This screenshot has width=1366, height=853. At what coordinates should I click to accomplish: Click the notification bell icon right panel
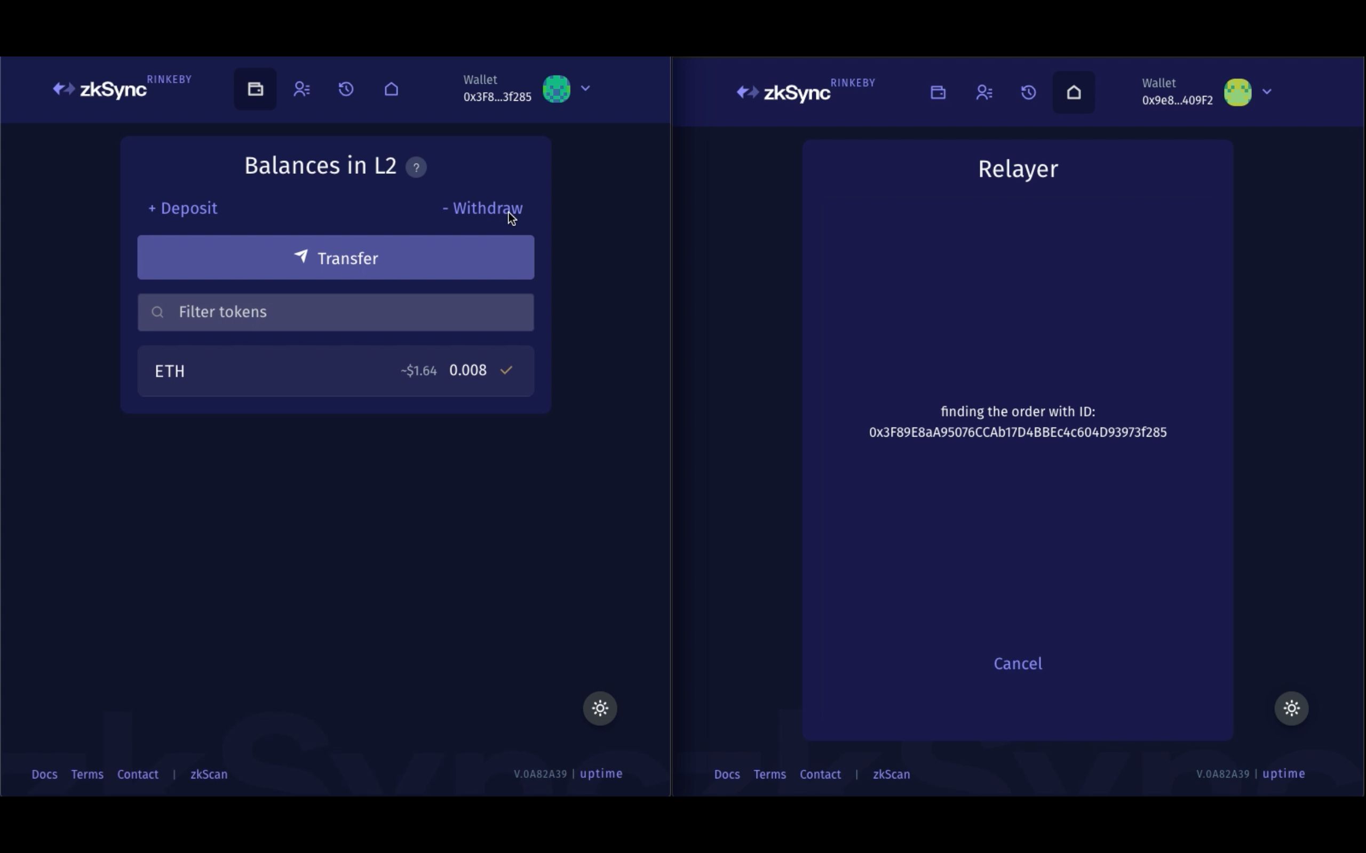[1073, 91]
